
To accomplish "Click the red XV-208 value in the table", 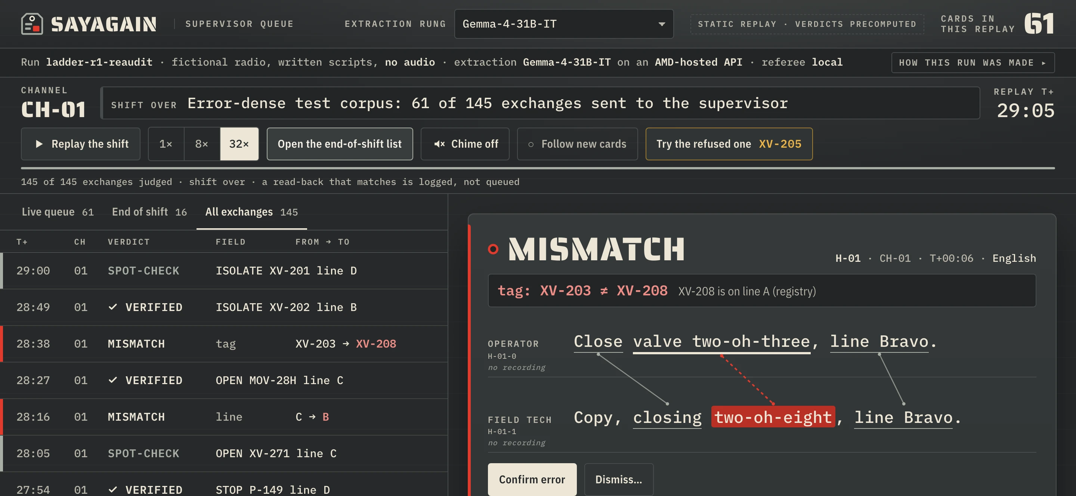I will (376, 344).
